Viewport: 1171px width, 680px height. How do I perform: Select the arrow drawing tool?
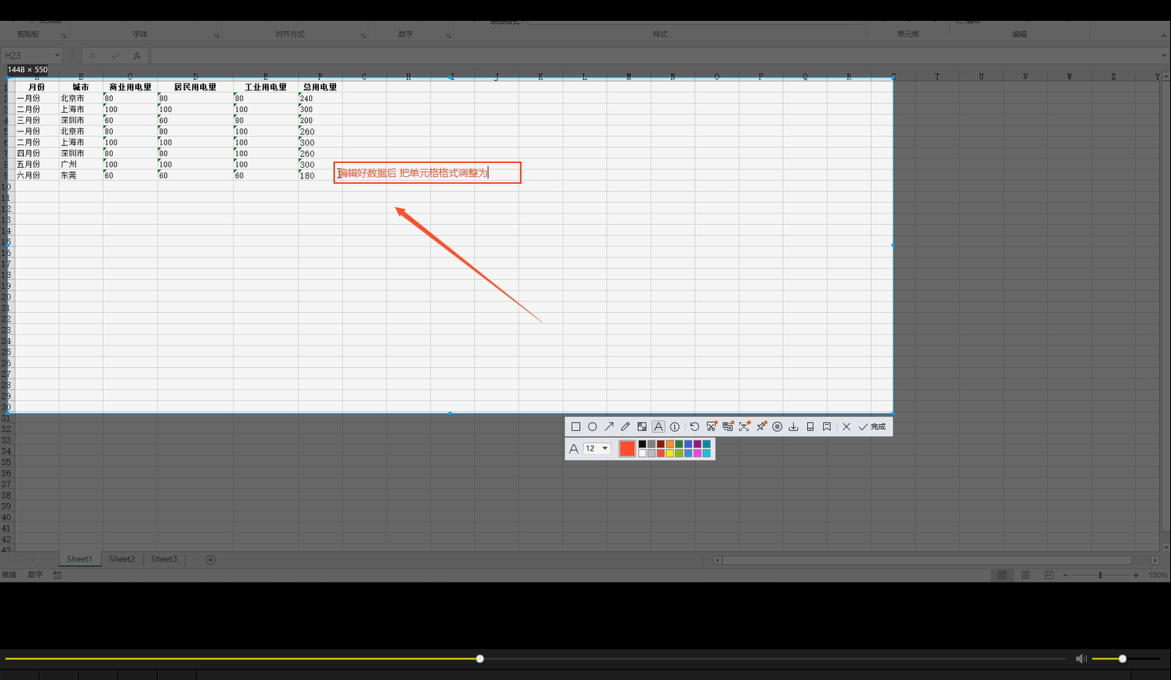point(609,427)
